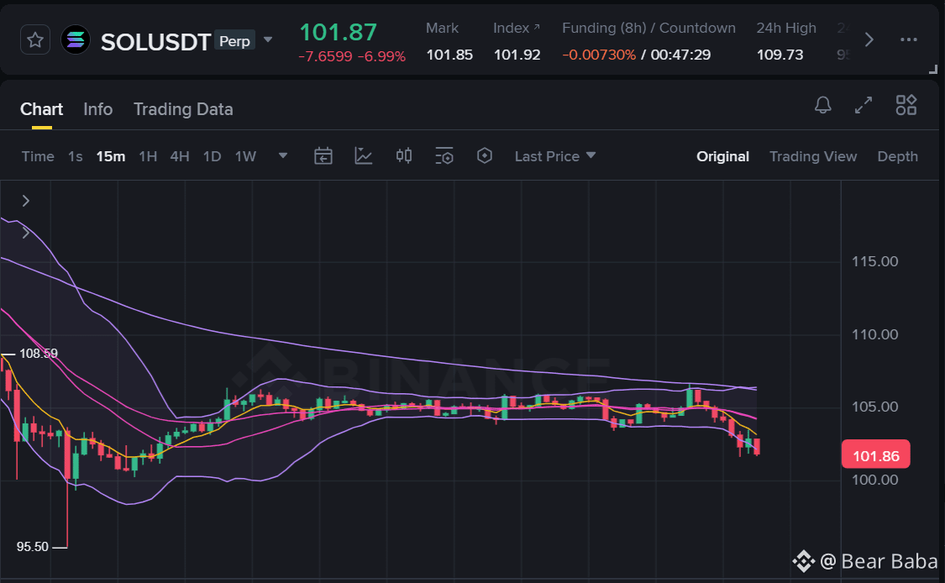Open the three-dot more options menu

point(908,39)
